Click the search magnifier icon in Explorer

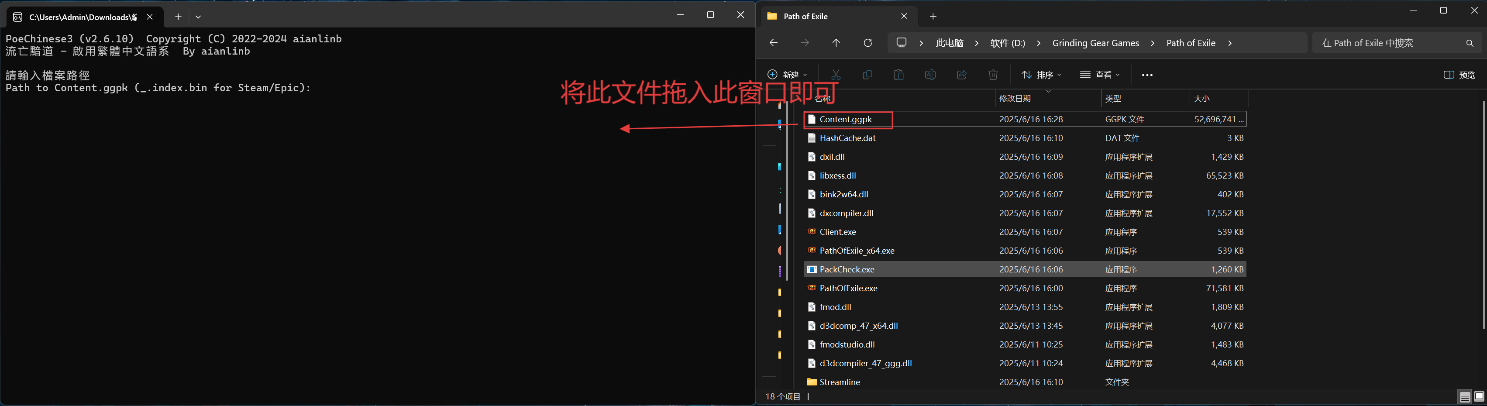point(1470,43)
